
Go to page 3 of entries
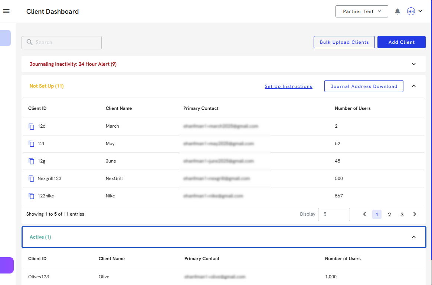pyautogui.click(x=402, y=214)
